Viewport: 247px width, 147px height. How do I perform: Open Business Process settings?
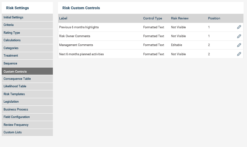[27, 109]
